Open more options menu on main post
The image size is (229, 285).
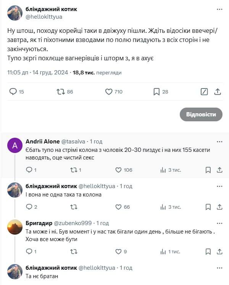tap(219, 9)
